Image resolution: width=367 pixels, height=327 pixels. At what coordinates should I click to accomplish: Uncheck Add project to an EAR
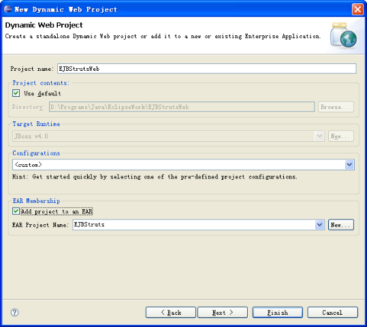16,211
